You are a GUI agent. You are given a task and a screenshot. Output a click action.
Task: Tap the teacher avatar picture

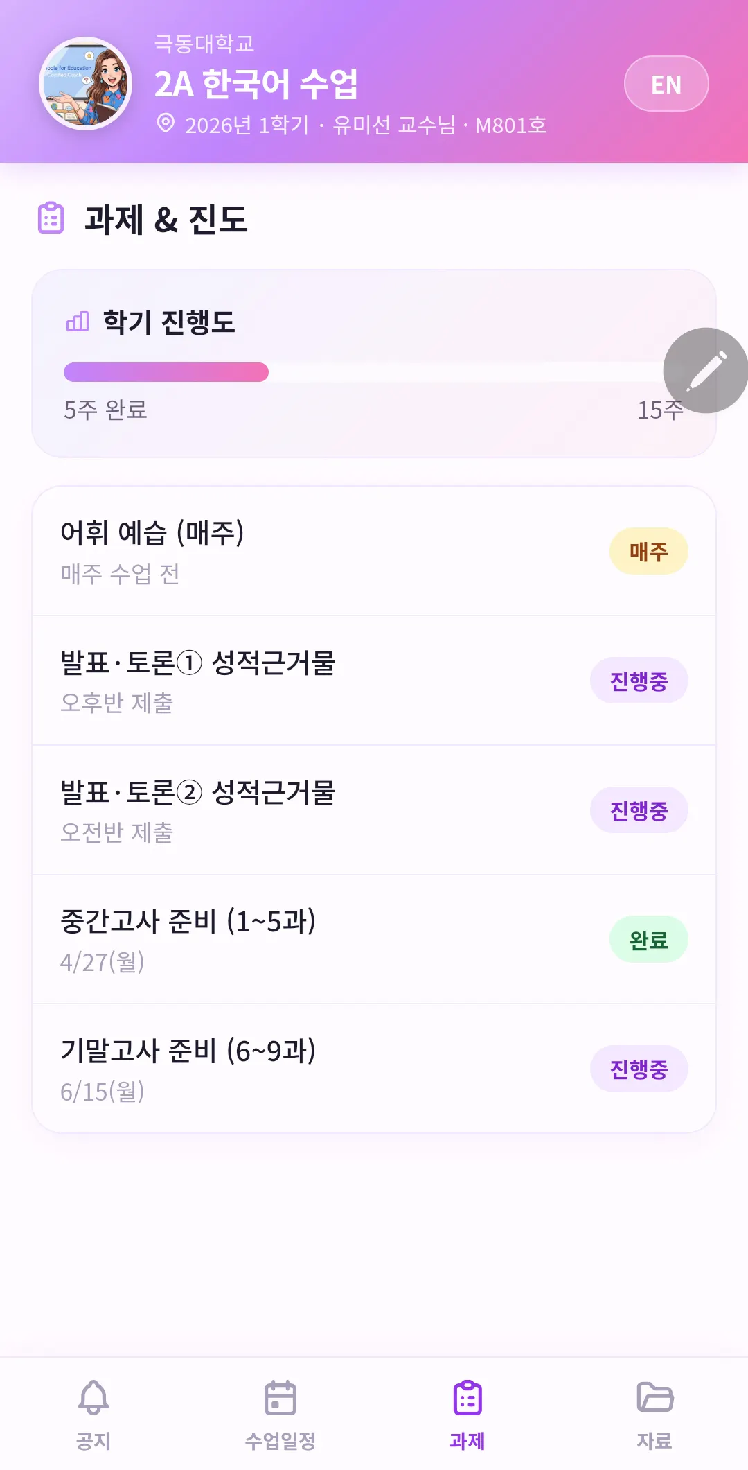tap(86, 84)
